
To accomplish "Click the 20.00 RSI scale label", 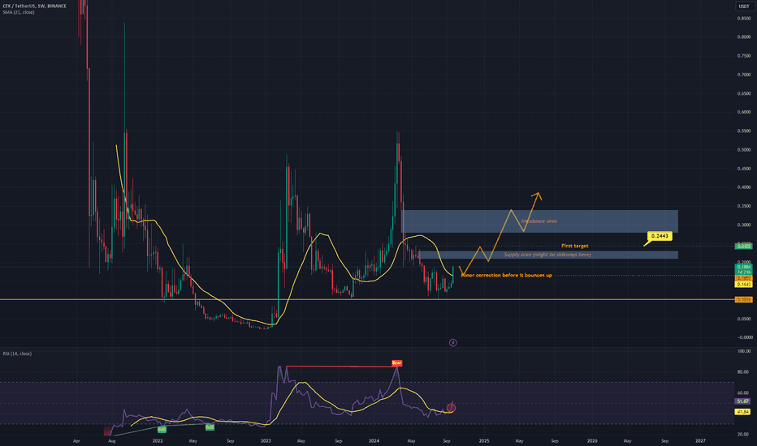I will pos(744,435).
